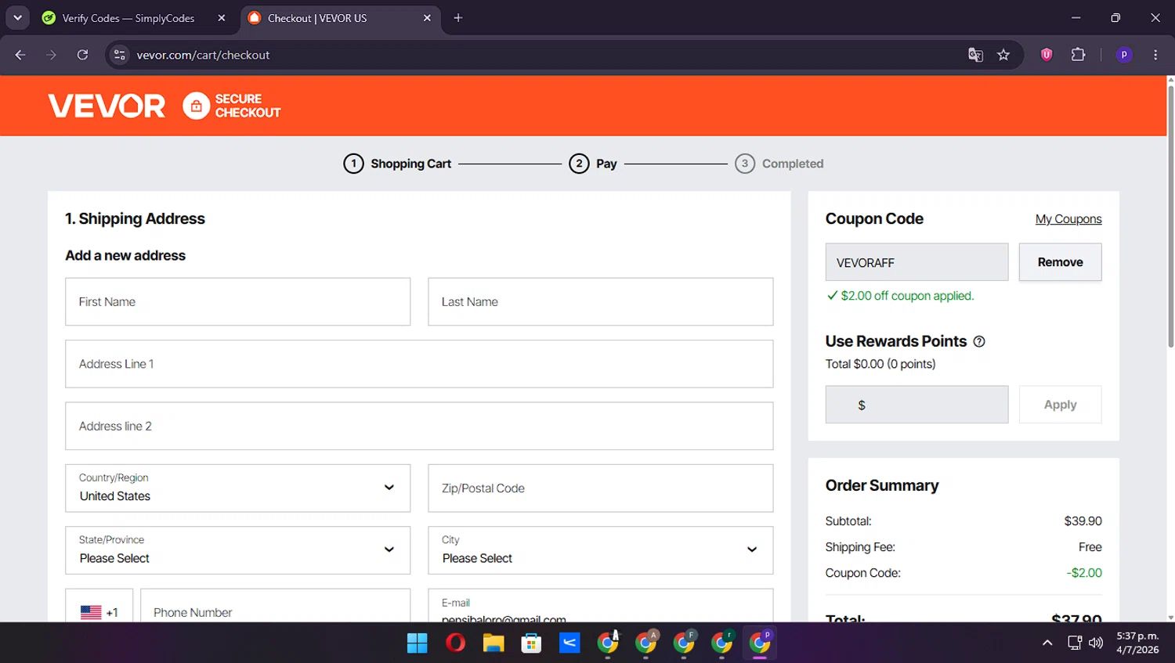Open File Explorer from the taskbar

(x=493, y=643)
